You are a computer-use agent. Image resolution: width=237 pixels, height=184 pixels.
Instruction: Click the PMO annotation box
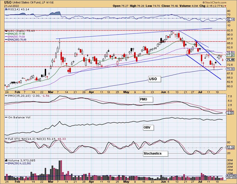pyautogui.click(x=146, y=99)
